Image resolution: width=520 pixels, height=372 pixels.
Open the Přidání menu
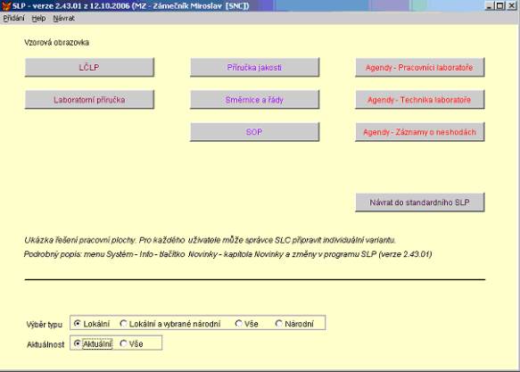tap(13, 18)
